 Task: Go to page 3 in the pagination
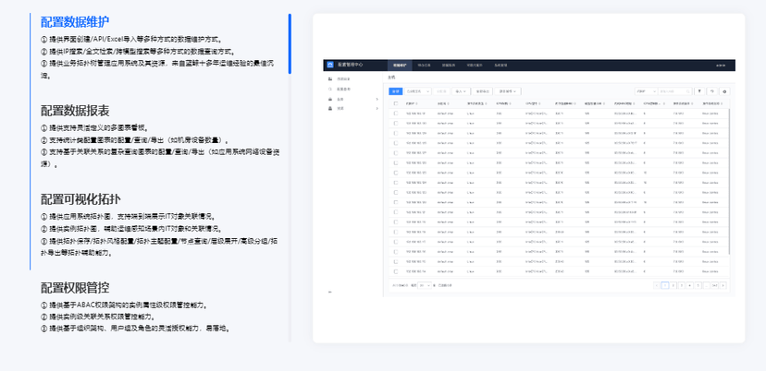682,285
